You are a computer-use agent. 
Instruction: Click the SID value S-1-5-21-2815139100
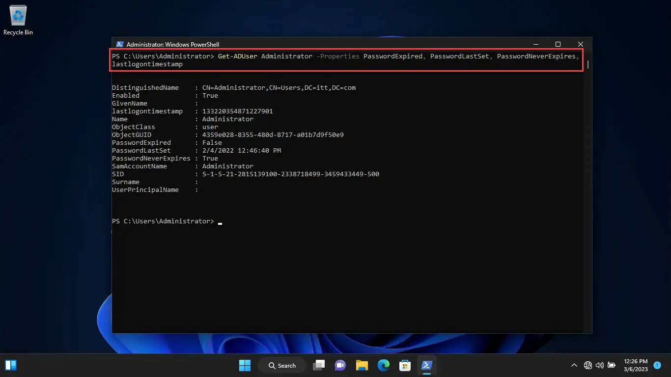291,174
